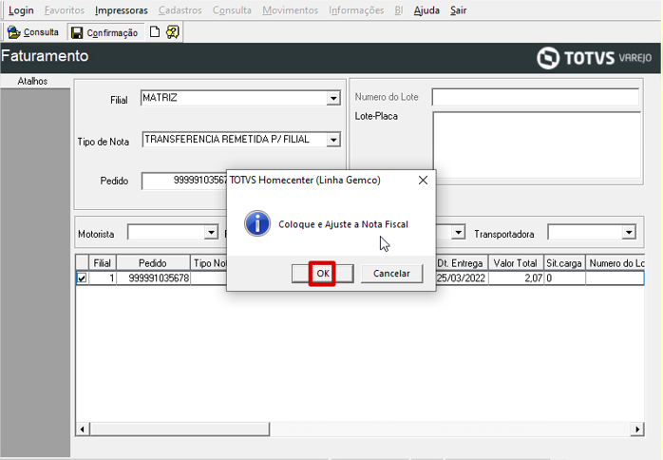Toggle checkbox for pedido 999991035678 row
Viewport: 663px width, 460px height.
(x=82, y=278)
